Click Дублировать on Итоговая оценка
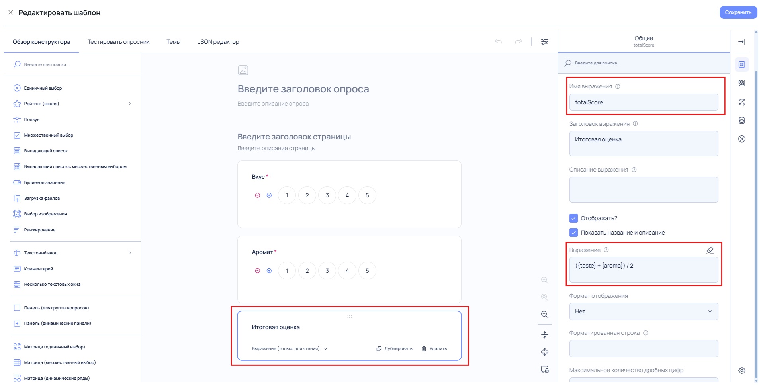Screen dimensions: 761x385 click(x=394, y=349)
